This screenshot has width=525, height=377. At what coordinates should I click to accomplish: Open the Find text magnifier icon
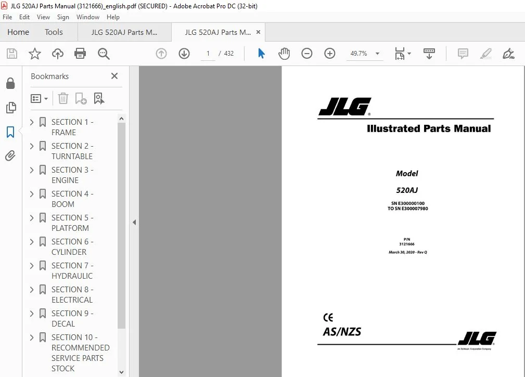104,54
